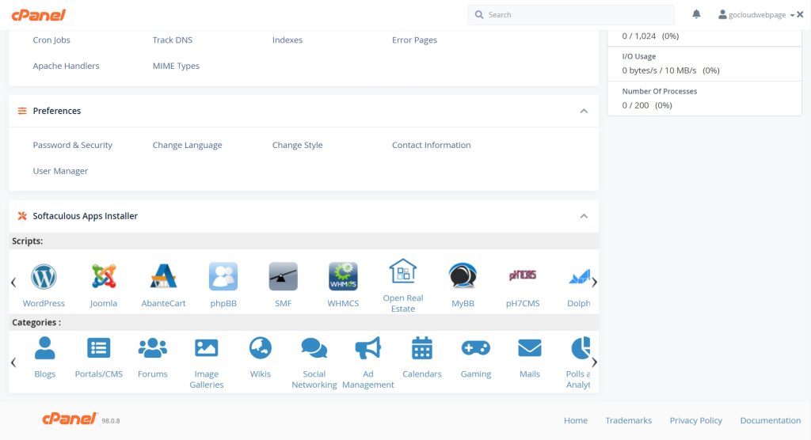Select the Ad Management megaphone icon

368,348
